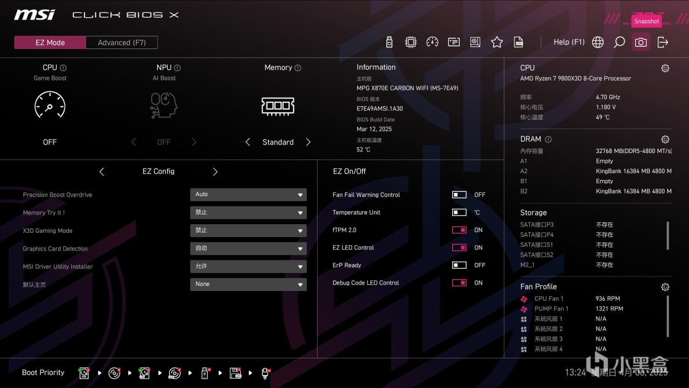This screenshot has height=388, width=689.
Task: Click the PUMP Fan 1 fan icon
Action: [x=524, y=309]
